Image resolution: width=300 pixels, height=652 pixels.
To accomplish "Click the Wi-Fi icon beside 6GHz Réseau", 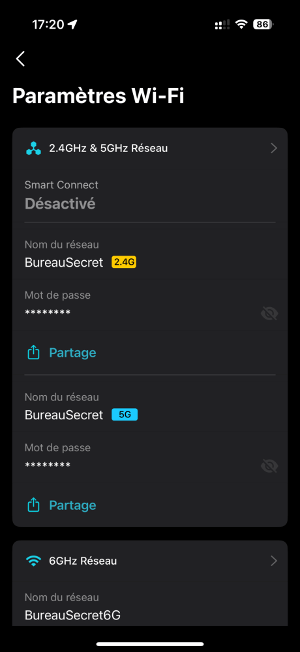I will [33, 561].
